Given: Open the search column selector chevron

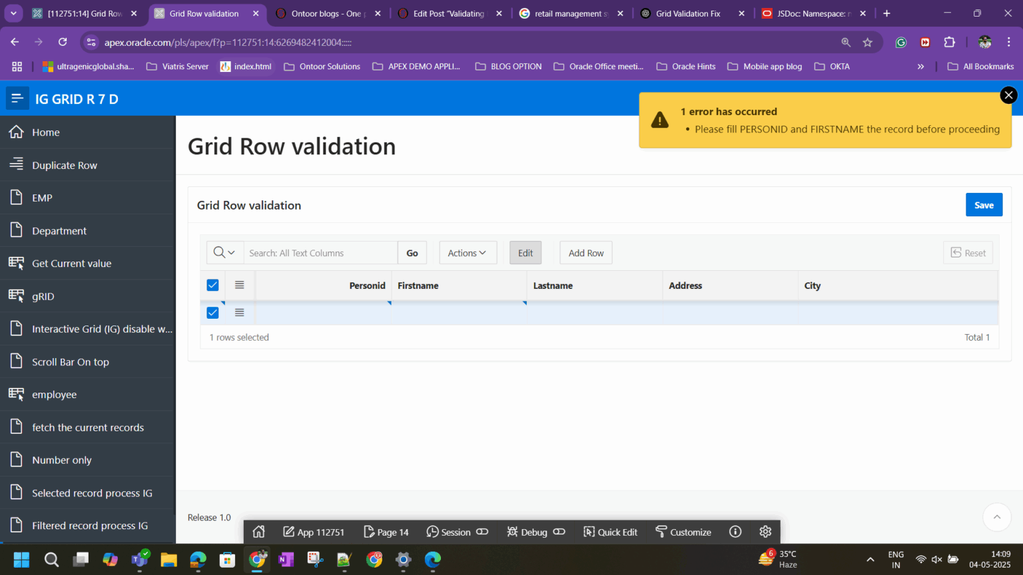Looking at the screenshot, I should [x=233, y=252].
